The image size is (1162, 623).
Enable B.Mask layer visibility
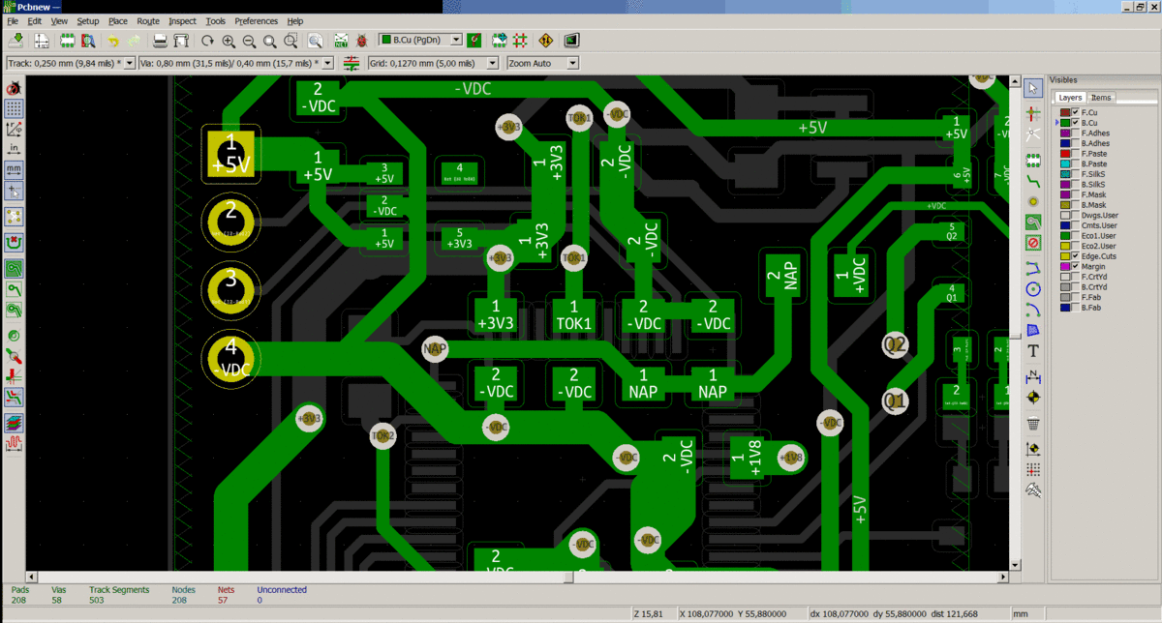click(1075, 205)
